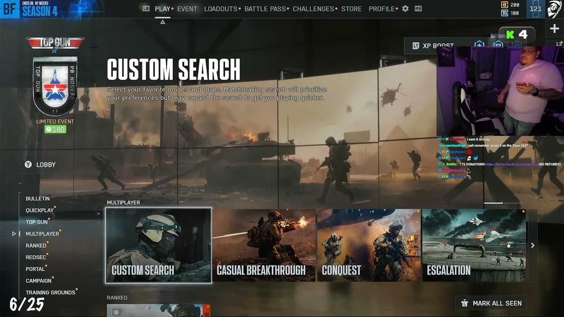Go to the BATTLE PASS tab
This screenshot has height=317, width=564.
click(265, 9)
